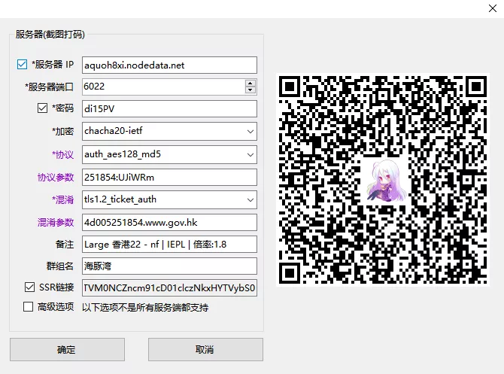Click the 备注 remarks field
Screen dimensions: 504x374
tap(169, 244)
